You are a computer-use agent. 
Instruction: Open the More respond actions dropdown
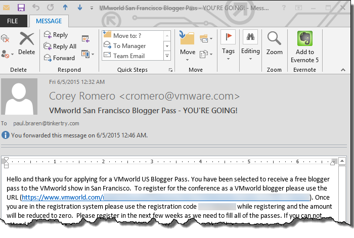click(87, 54)
